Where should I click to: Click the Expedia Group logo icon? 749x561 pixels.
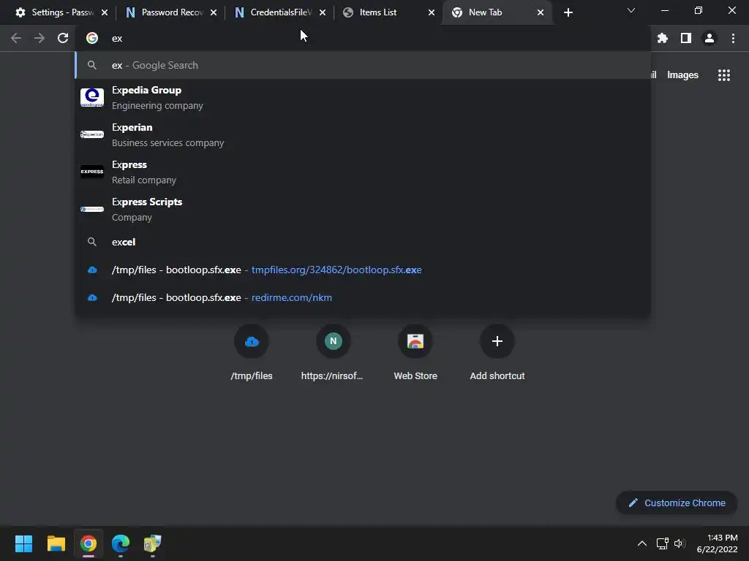coord(92,97)
